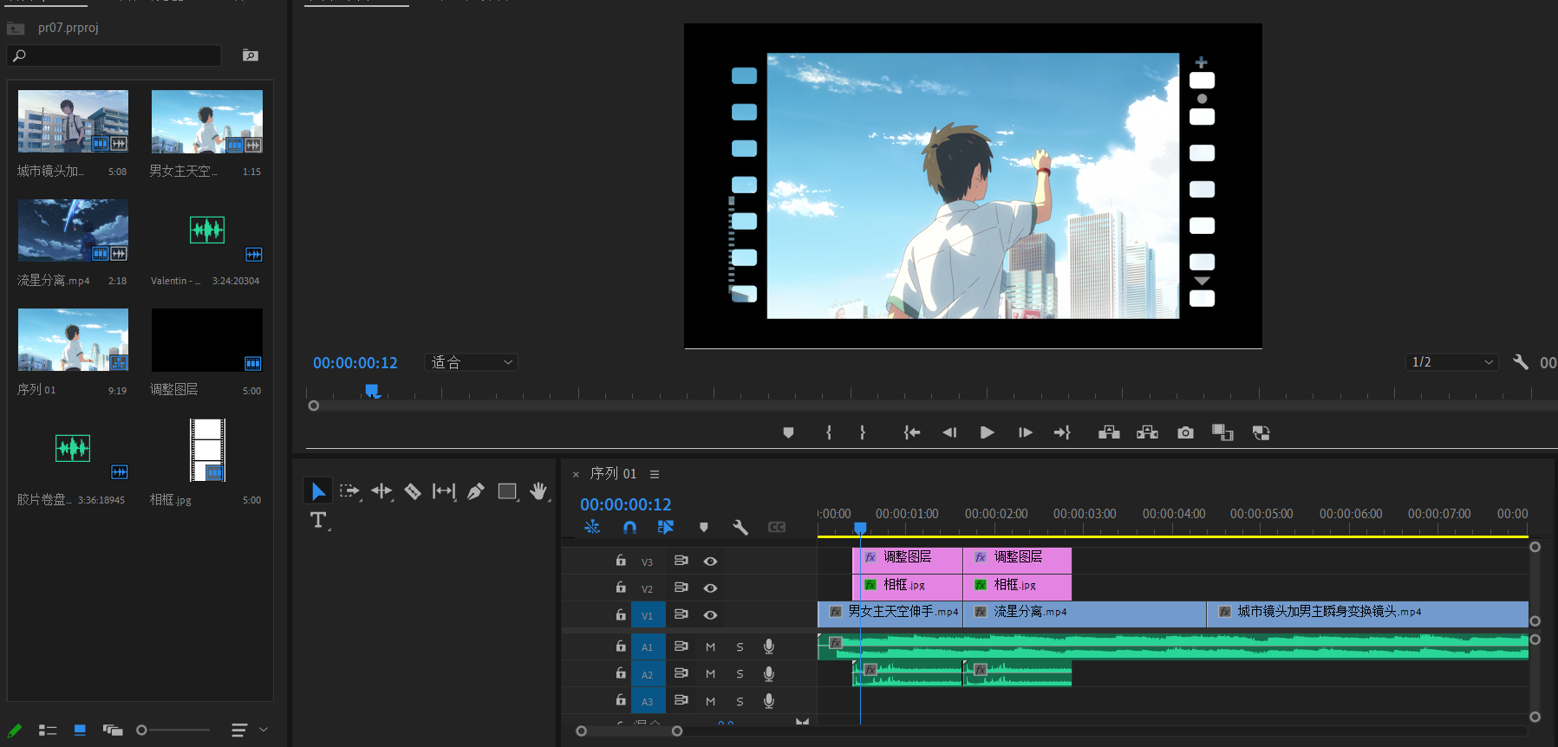Select the Hand tool
The height and width of the screenshot is (747, 1558).
click(538, 491)
